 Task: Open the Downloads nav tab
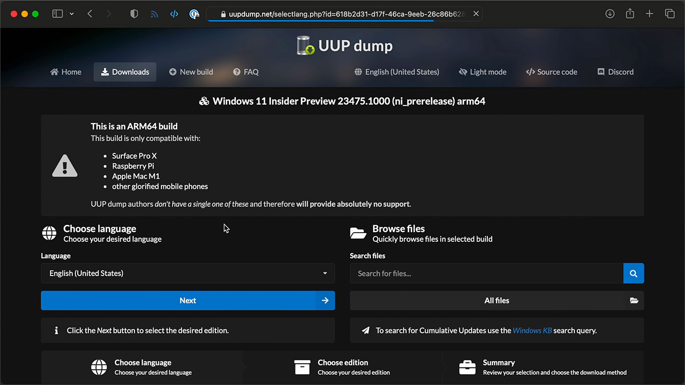pos(125,72)
